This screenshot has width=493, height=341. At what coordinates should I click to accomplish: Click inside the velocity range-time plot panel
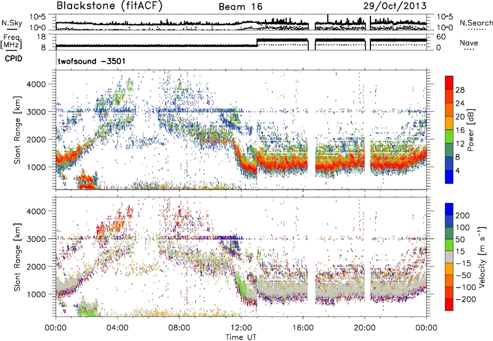[241, 257]
